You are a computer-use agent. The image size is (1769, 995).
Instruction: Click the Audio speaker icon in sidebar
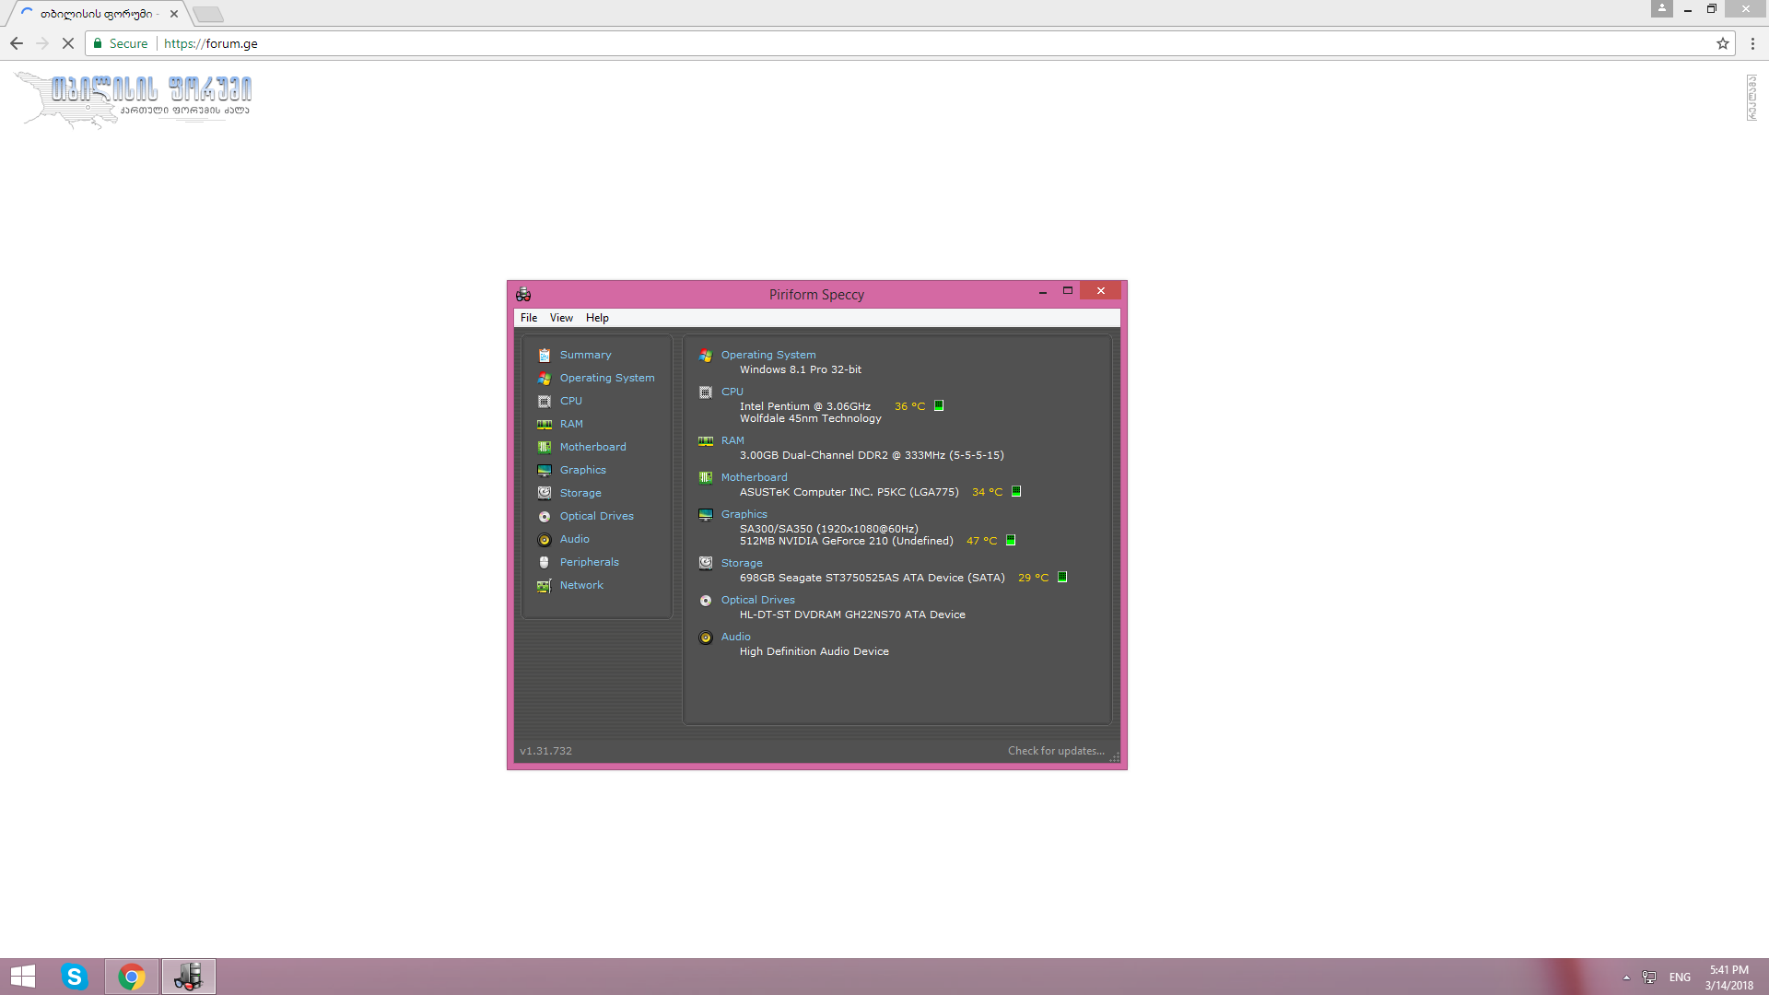click(545, 540)
